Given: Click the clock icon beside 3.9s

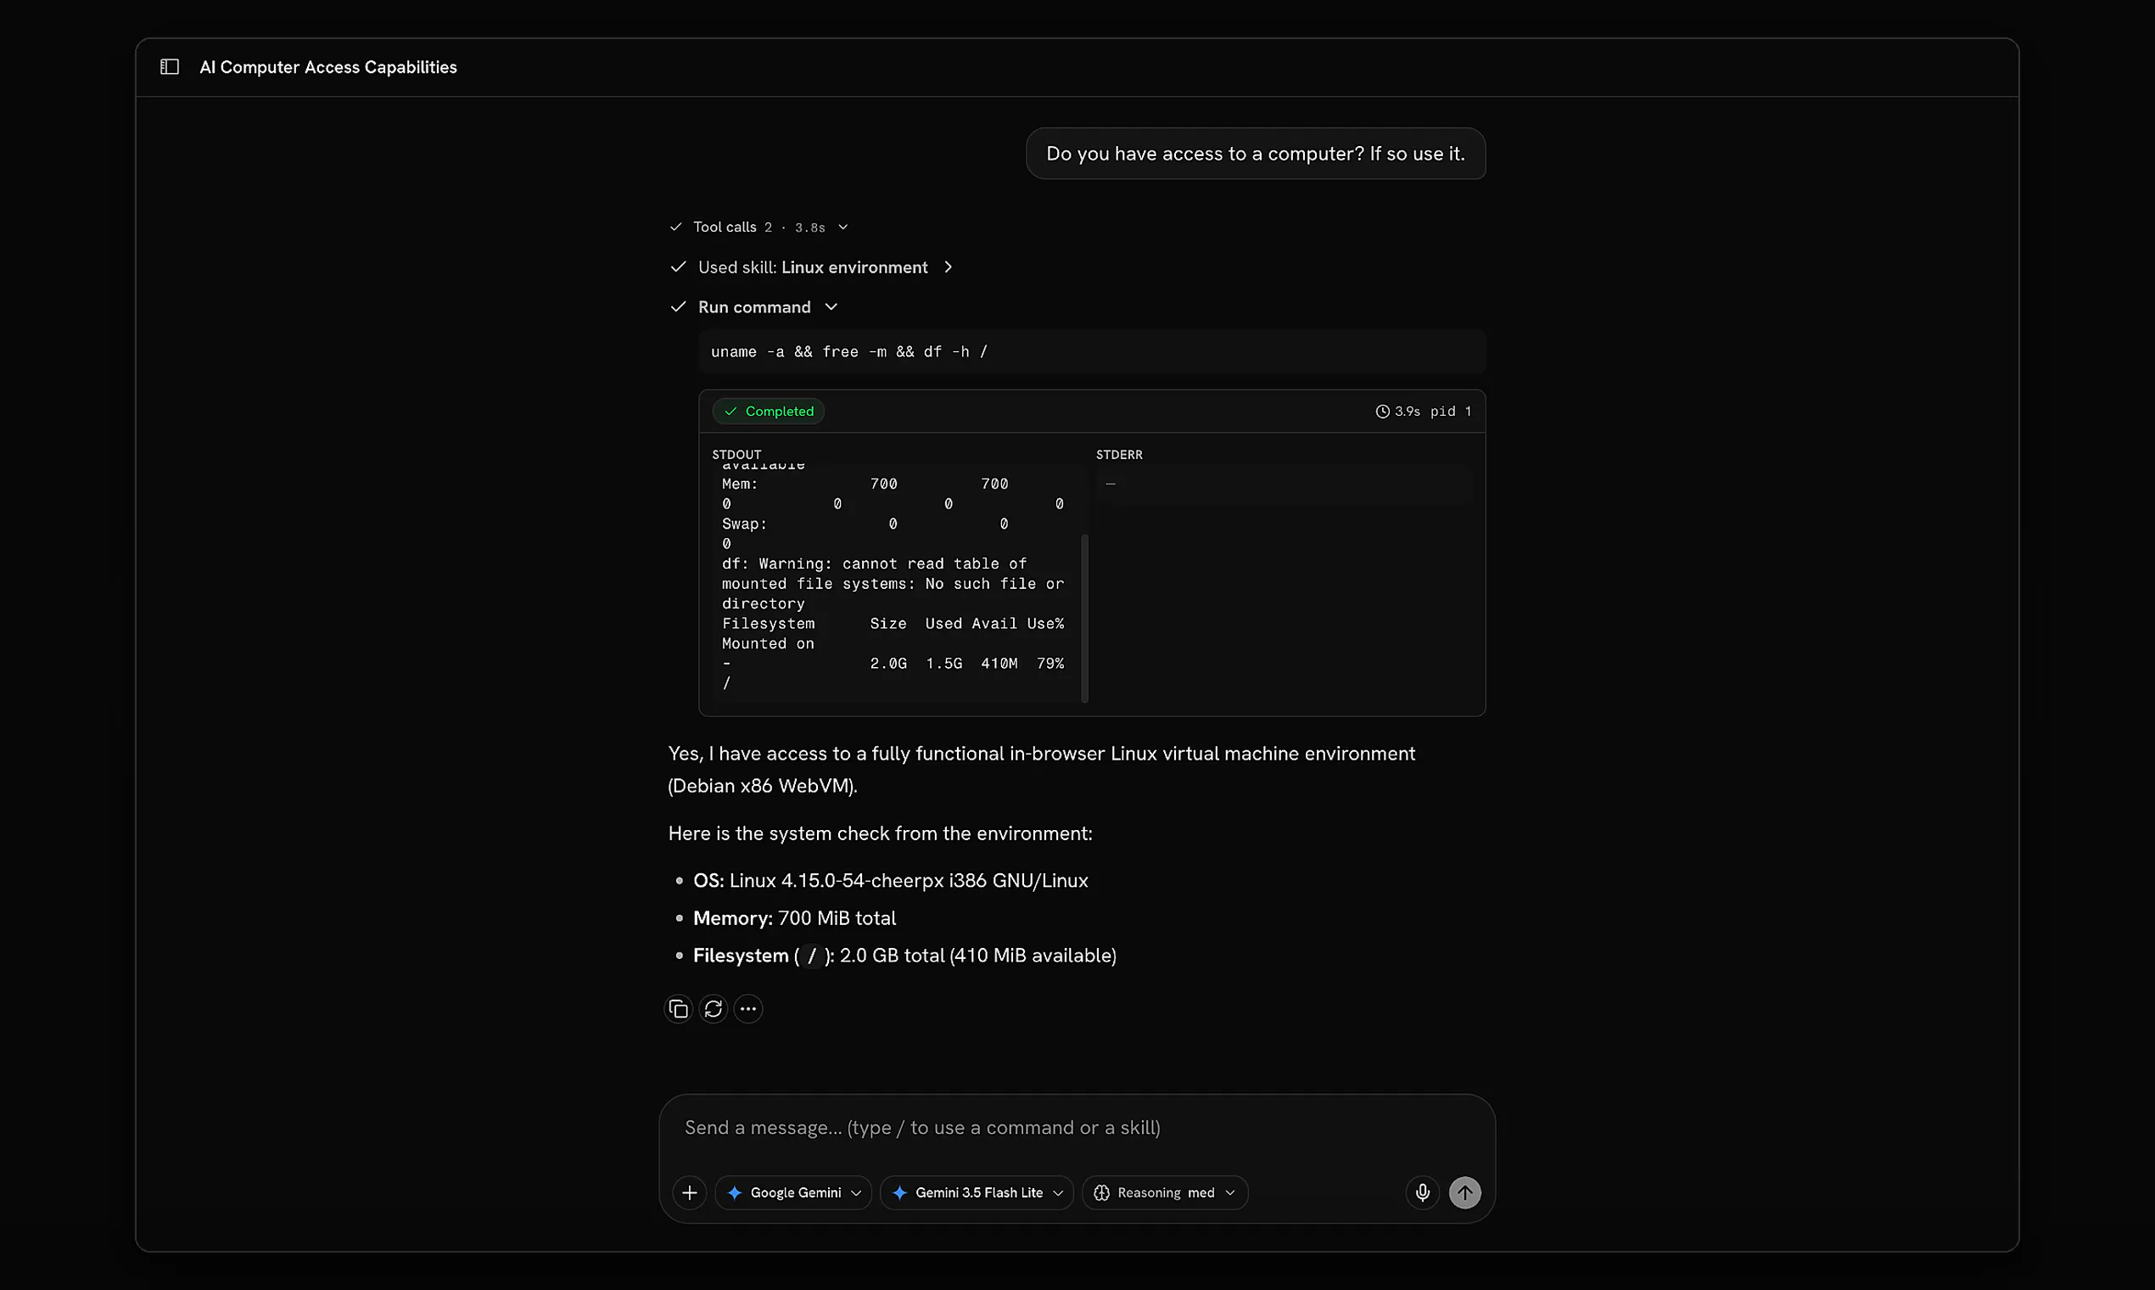Looking at the screenshot, I should pos(1382,411).
